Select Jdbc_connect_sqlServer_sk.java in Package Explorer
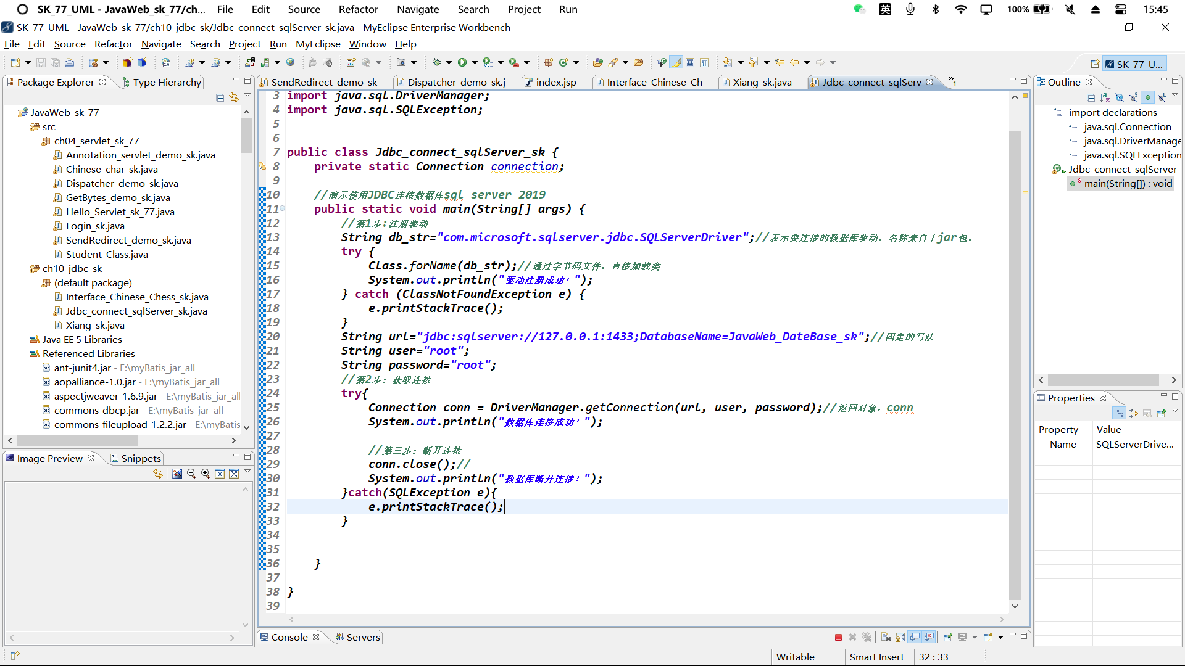This screenshot has width=1185, height=666. (136, 311)
